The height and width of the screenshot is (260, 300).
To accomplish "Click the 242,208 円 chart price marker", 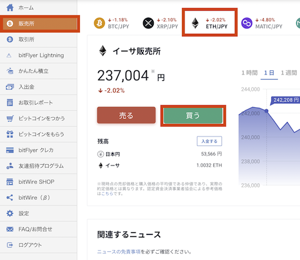I will [x=285, y=100].
